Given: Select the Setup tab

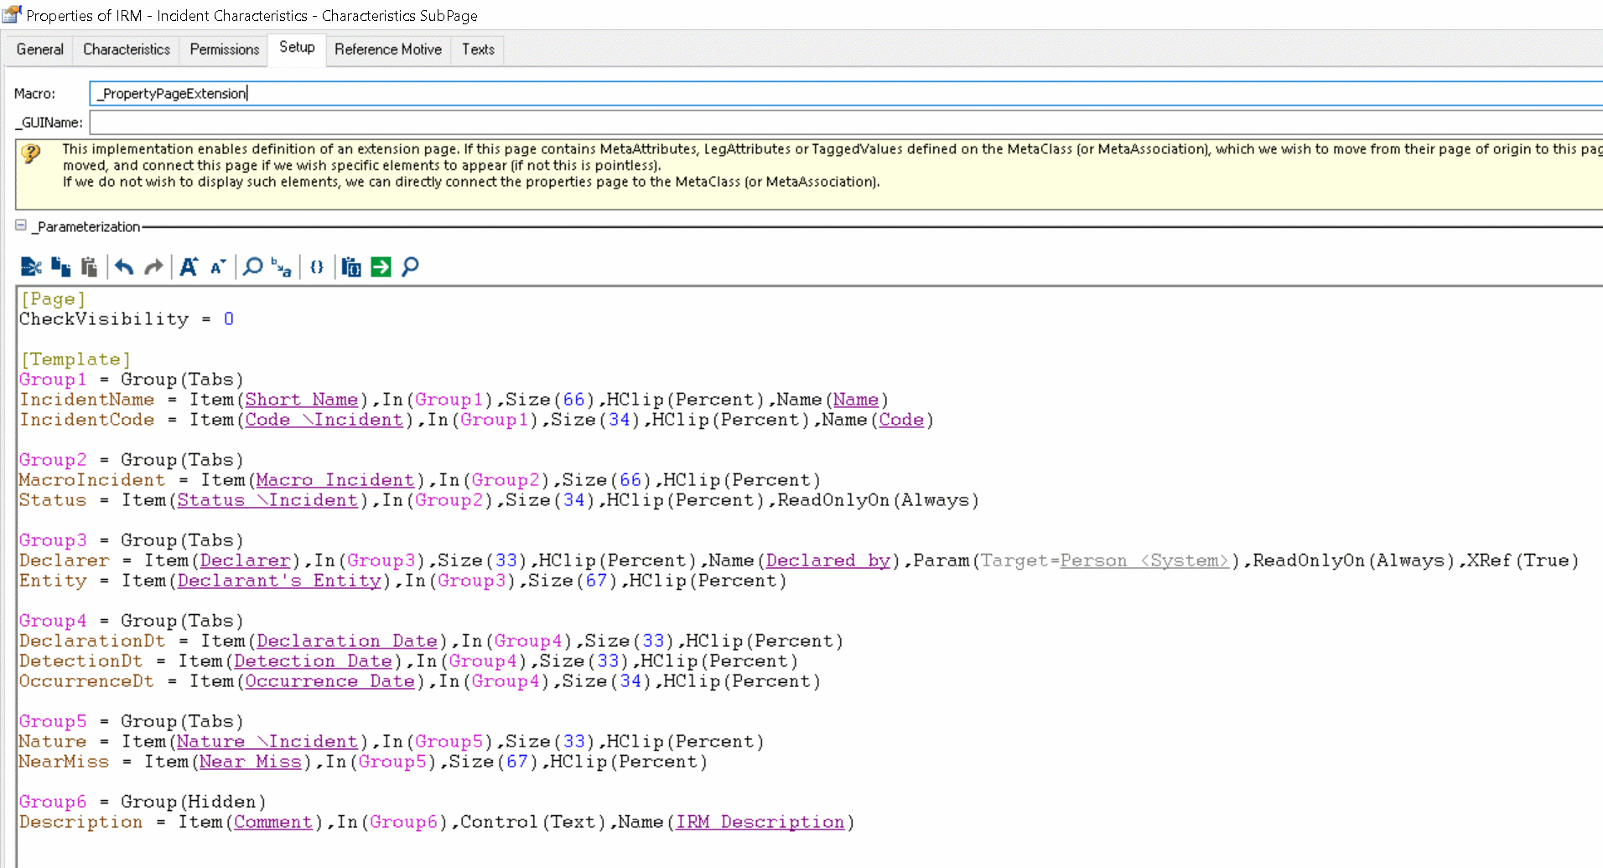Looking at the screenshot, I should (297, 48).
